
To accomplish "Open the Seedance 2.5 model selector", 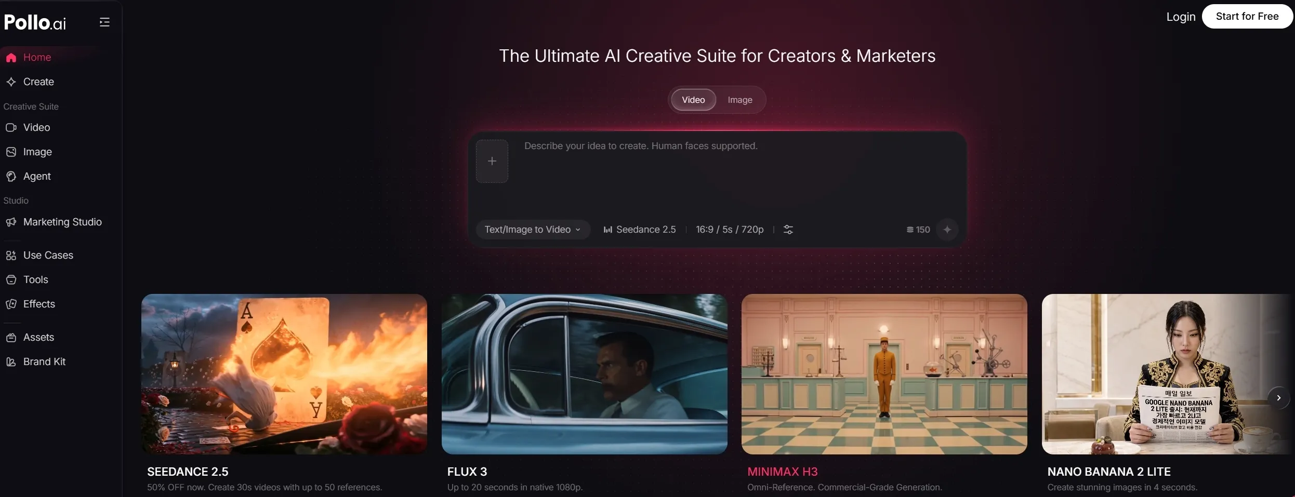I will pyautogui.click(x=639, y=230).
